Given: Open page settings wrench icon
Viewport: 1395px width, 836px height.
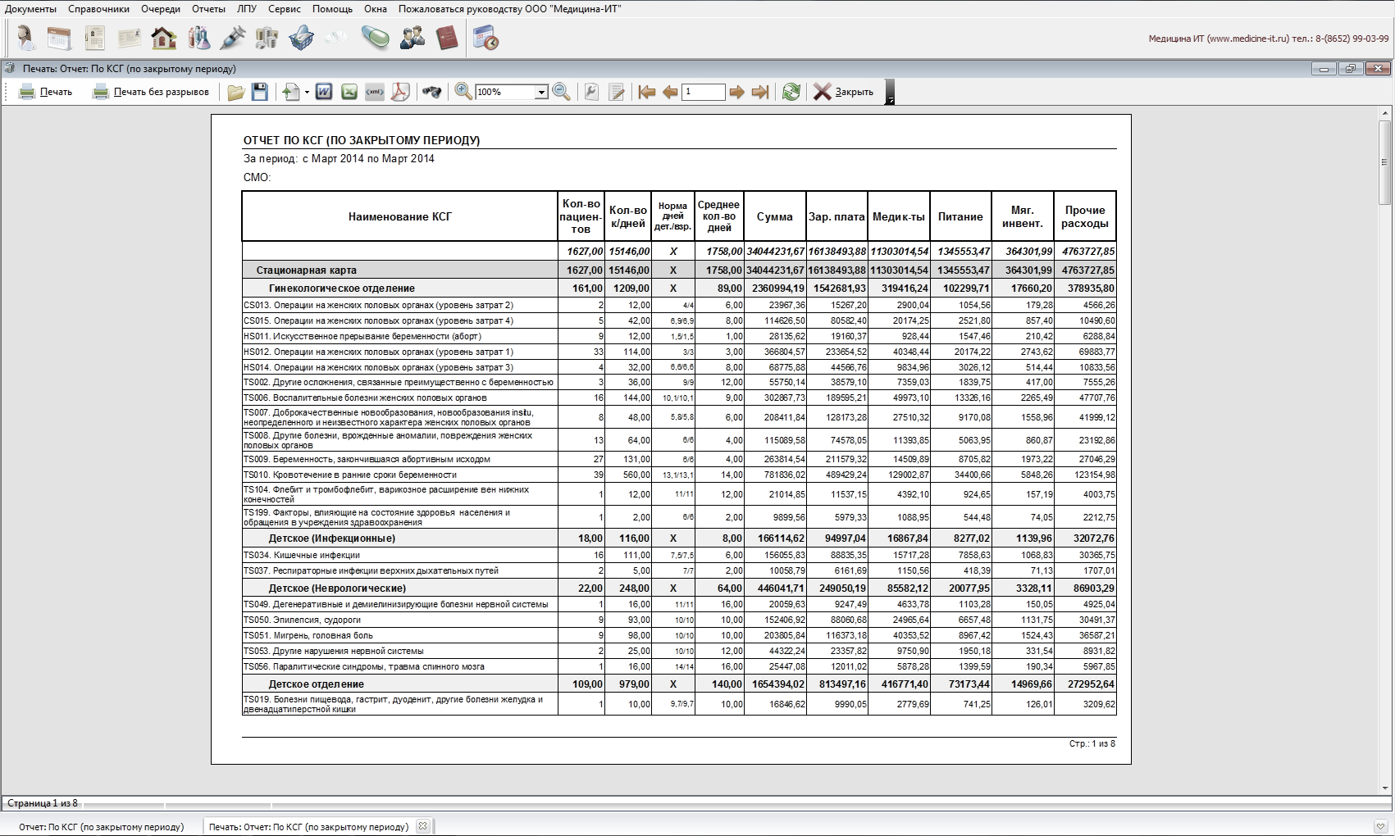Looking at the screenshot, I should click(x=591, y=92).
